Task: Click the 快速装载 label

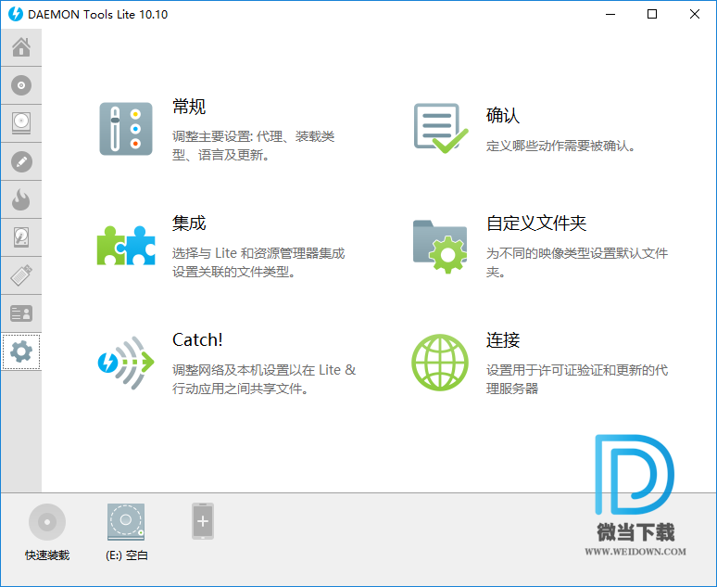Action: (x=47, y=555)
